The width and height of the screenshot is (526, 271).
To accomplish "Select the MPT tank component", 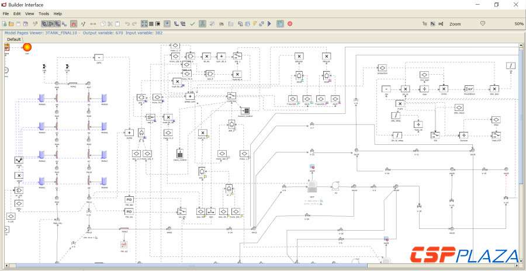I will pyautogui.click(x=312, y=186).
